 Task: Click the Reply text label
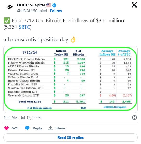coord(37,128)
